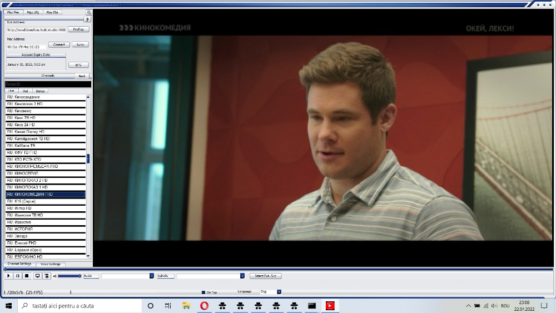
Task: Select channel RU: КТО ЕСТЬ КТО
Action: coord(46,160)
